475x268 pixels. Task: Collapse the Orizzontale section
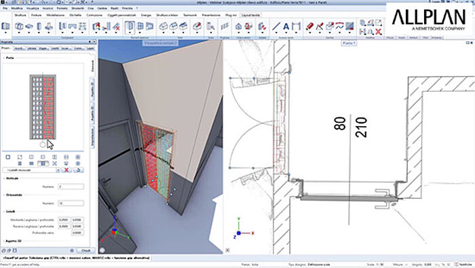(x=4, y=195)
